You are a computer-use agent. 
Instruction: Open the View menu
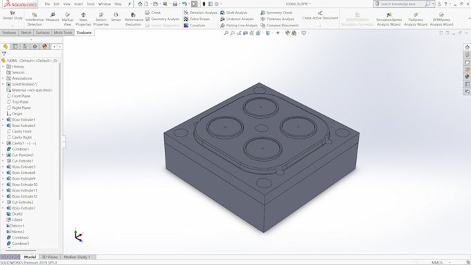[x=66, y=4]
